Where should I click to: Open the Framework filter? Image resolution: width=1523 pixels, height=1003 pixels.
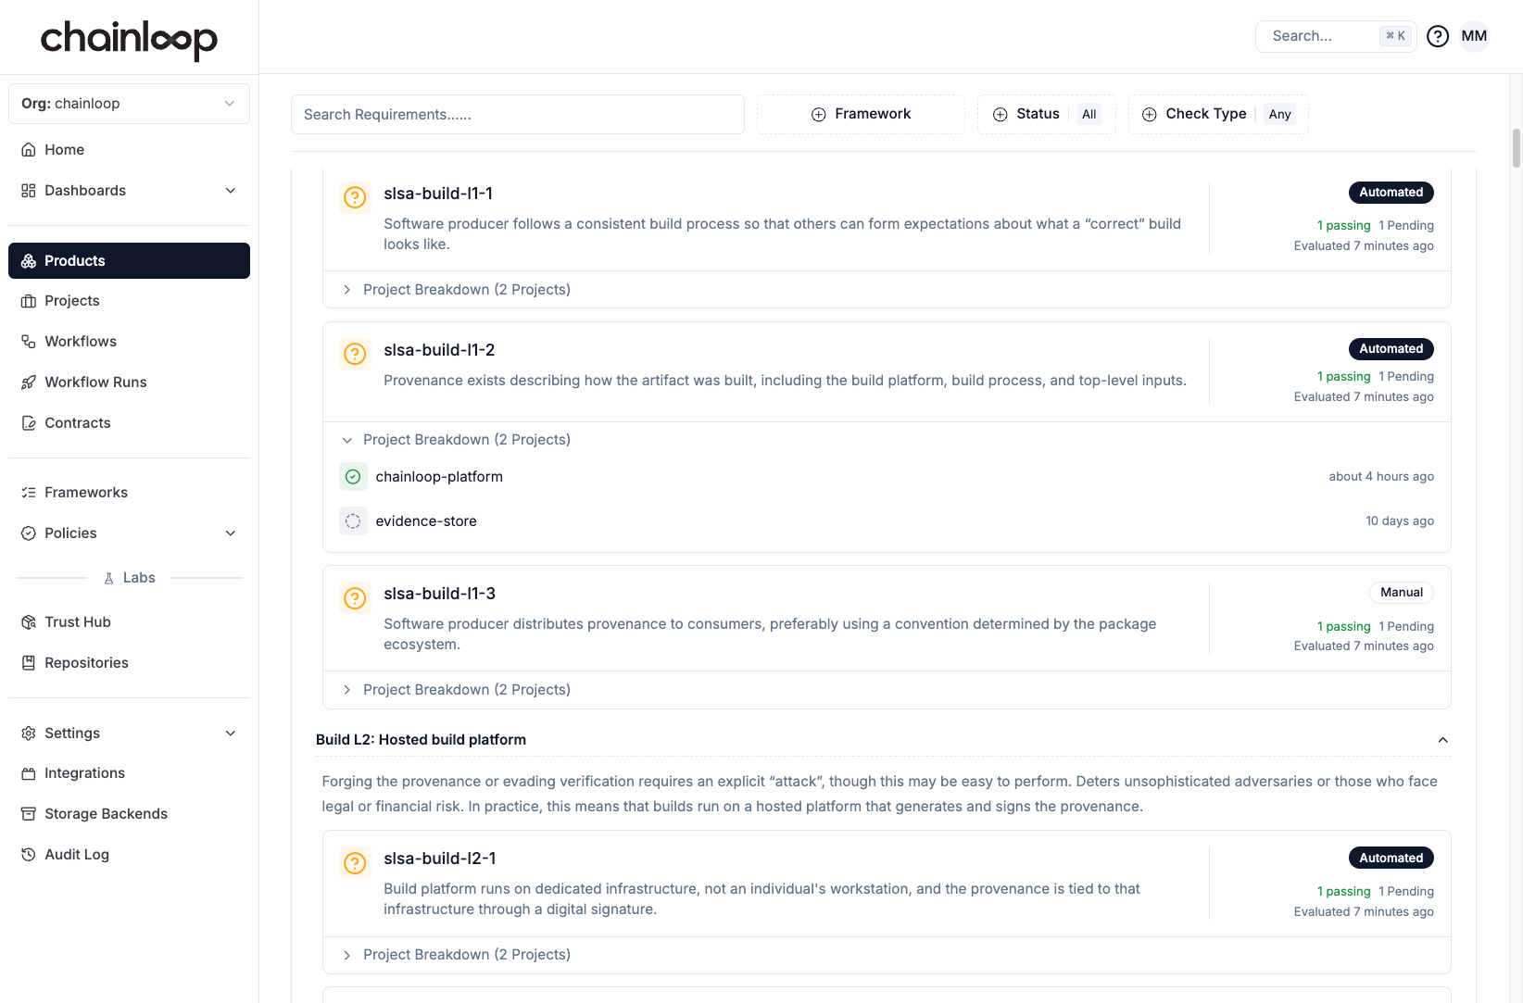point(861,114)
